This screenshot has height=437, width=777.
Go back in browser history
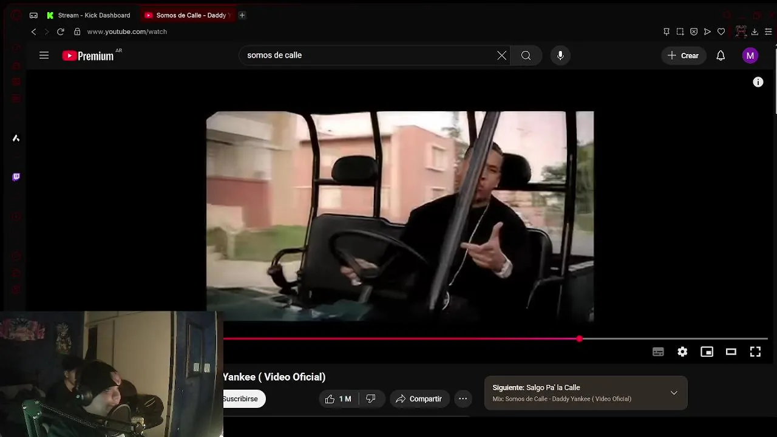click(33, 32)
